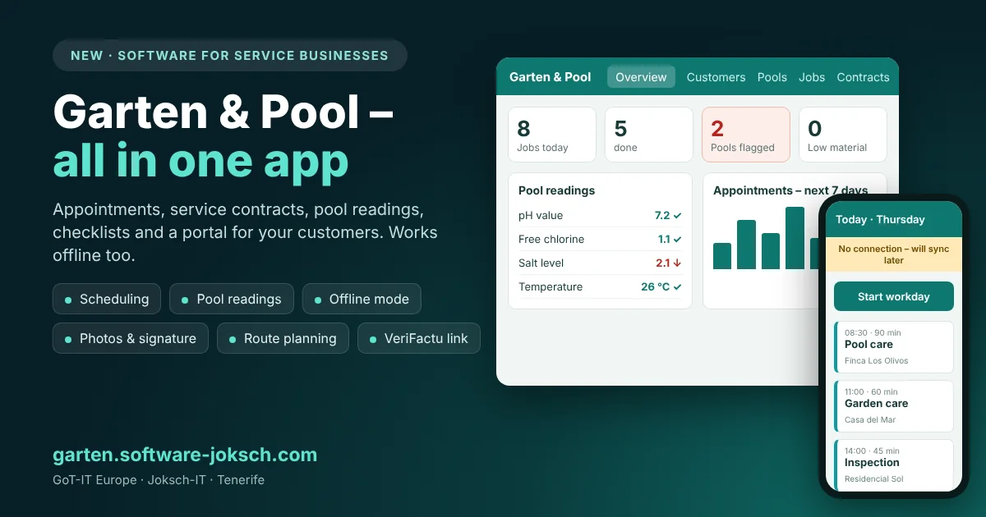The height and width of the screenshot is (517, 986).
Task: Open the 11:00 Garden care job
Action: click(x=894, y=406)
